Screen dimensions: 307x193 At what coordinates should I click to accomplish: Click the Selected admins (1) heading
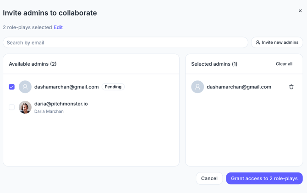tap(214, 64)
